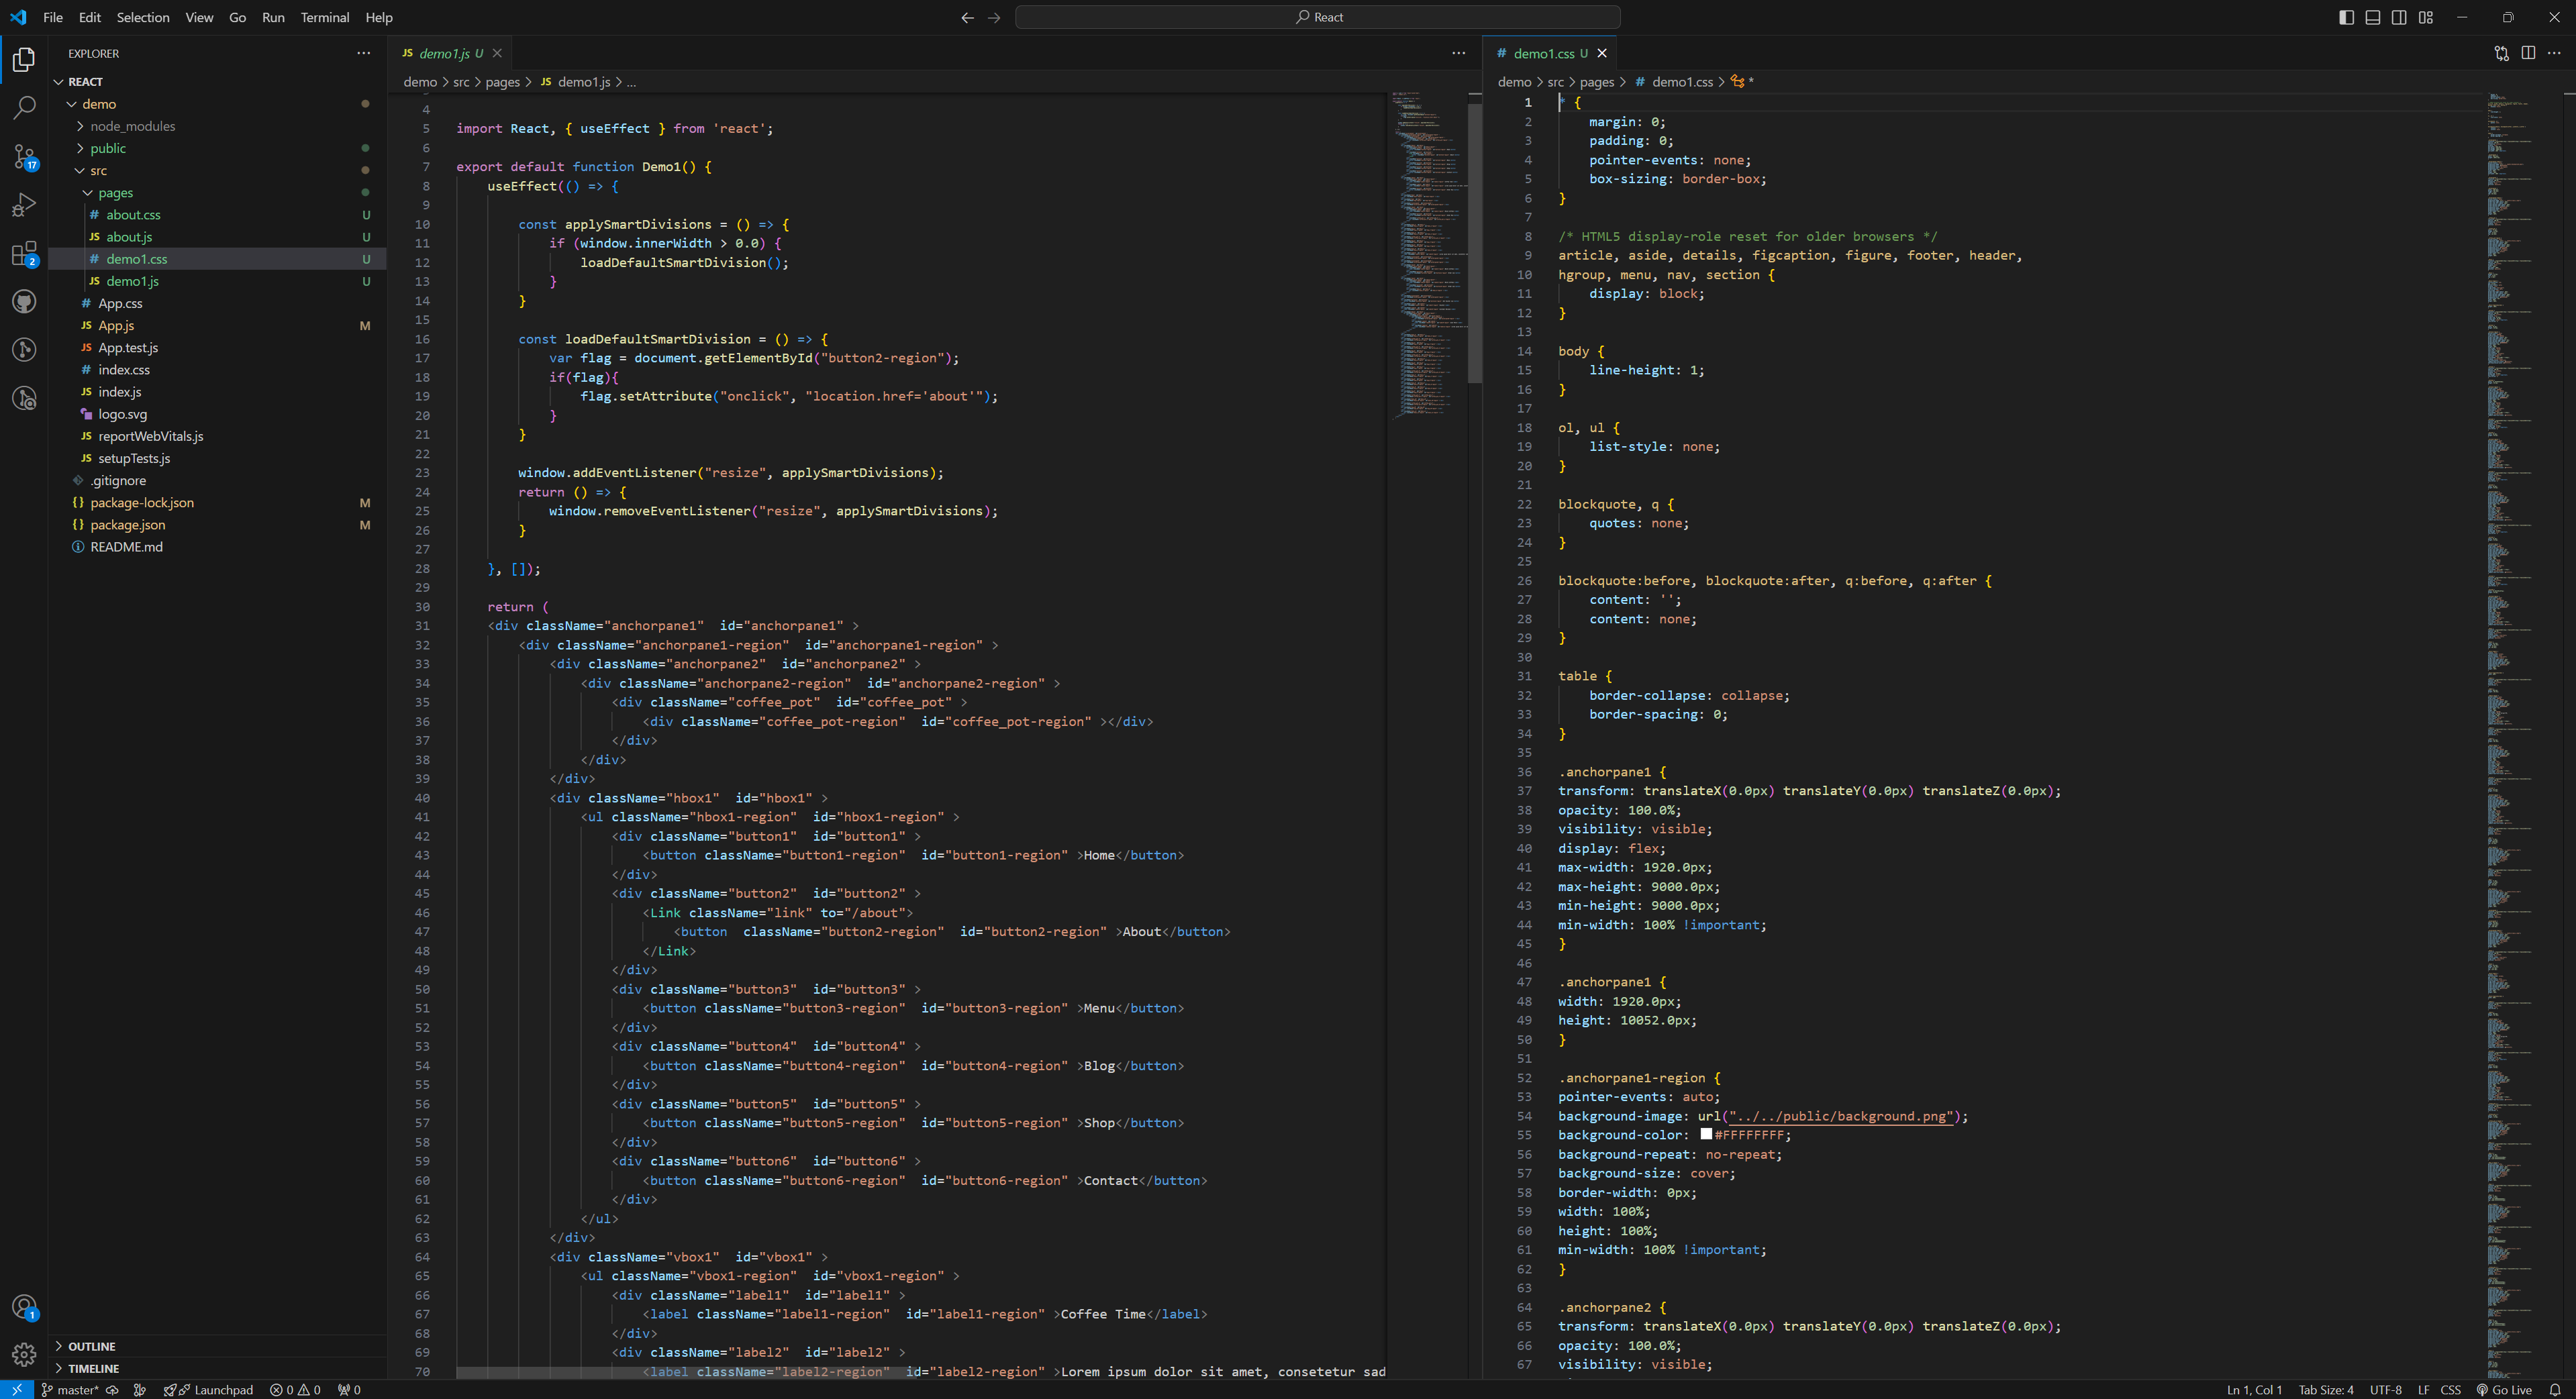2576x1399 pixels.
Task: Open the Manage gear settings icon
Action: 24,1354
